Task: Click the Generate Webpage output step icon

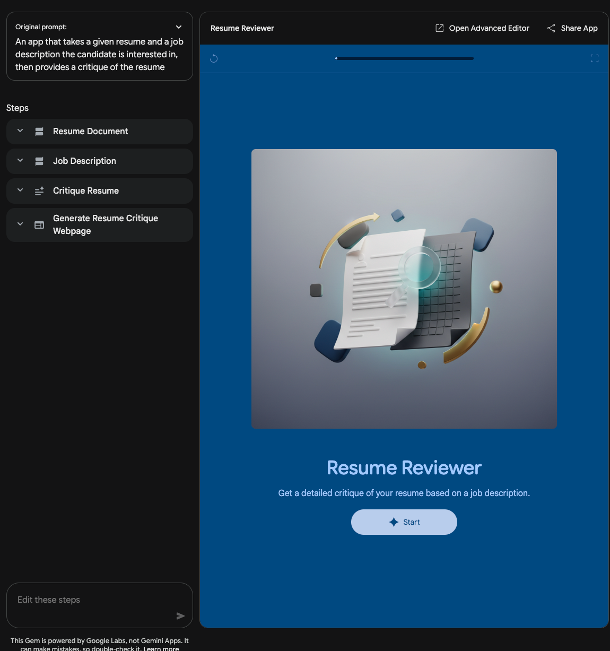Action: point(39,225)
